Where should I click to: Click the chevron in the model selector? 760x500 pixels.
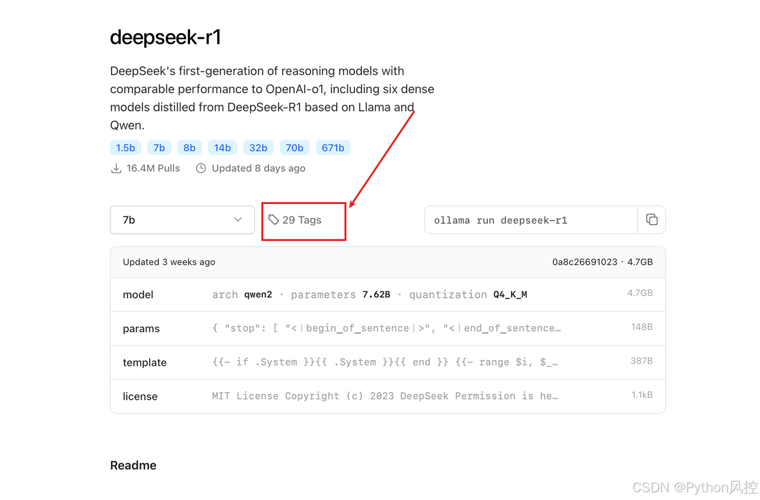(237, 219)
